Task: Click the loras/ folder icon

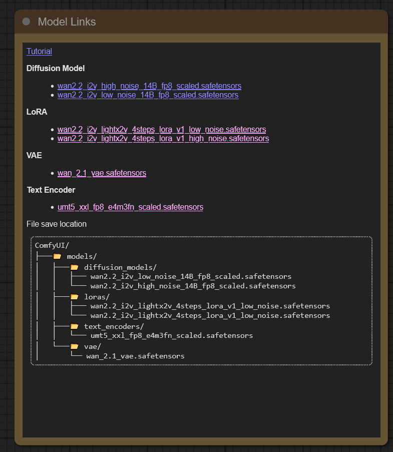Action: point(75,297)
